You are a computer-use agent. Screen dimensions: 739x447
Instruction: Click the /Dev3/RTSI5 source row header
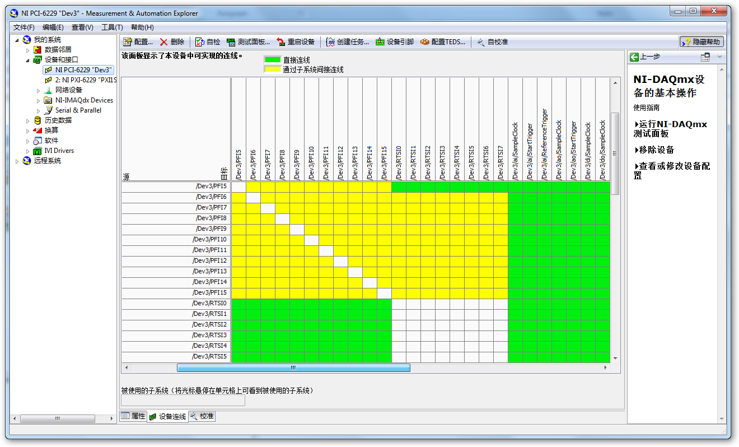click(176, 357)
